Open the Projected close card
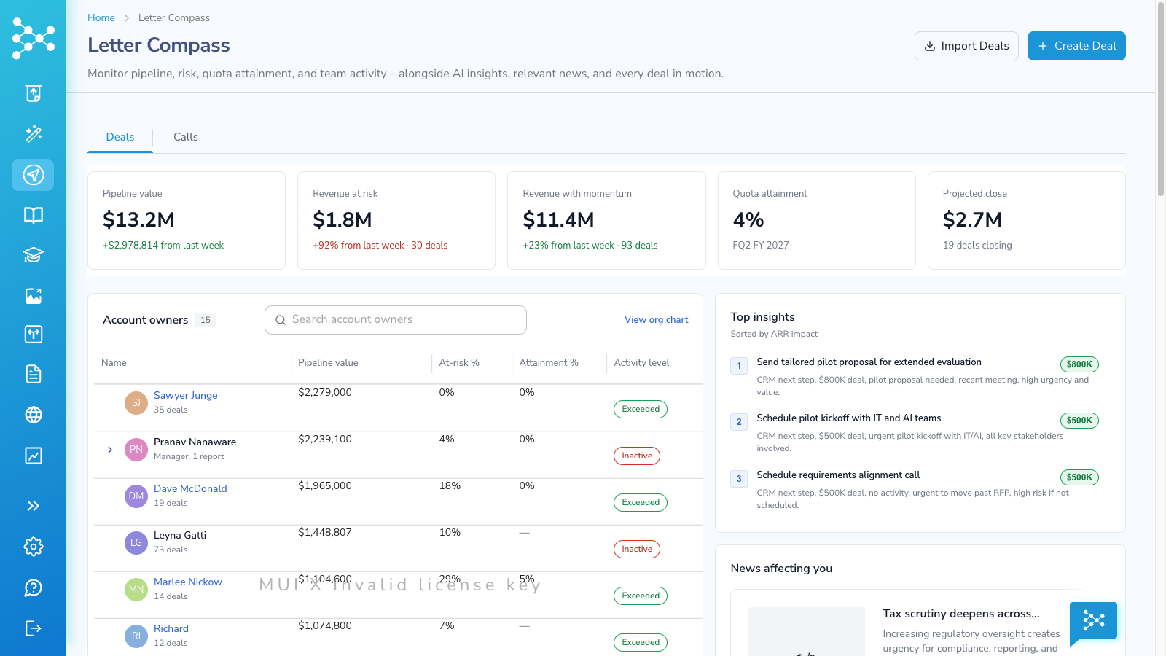The height and width of the screenshot is (656, 1166). tap(1027, 220)
